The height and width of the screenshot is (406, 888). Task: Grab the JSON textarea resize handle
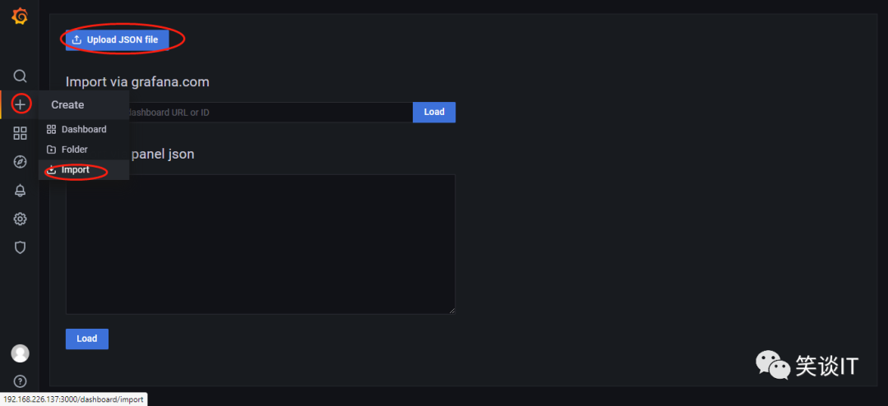pyautogui.click(x=451, y=310)
